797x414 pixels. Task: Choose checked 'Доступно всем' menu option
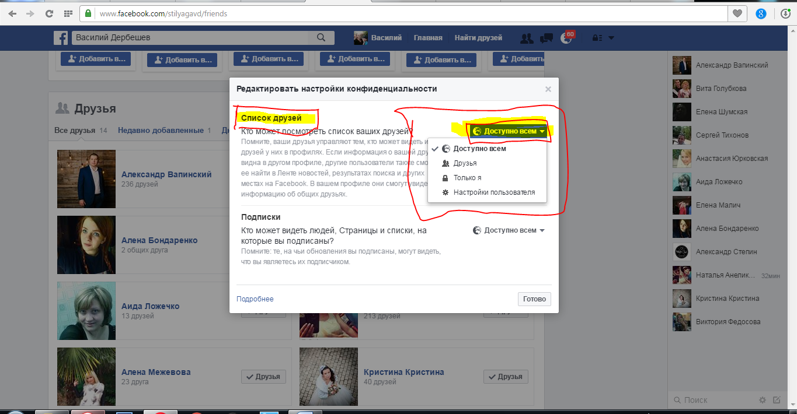pos(479,149)
